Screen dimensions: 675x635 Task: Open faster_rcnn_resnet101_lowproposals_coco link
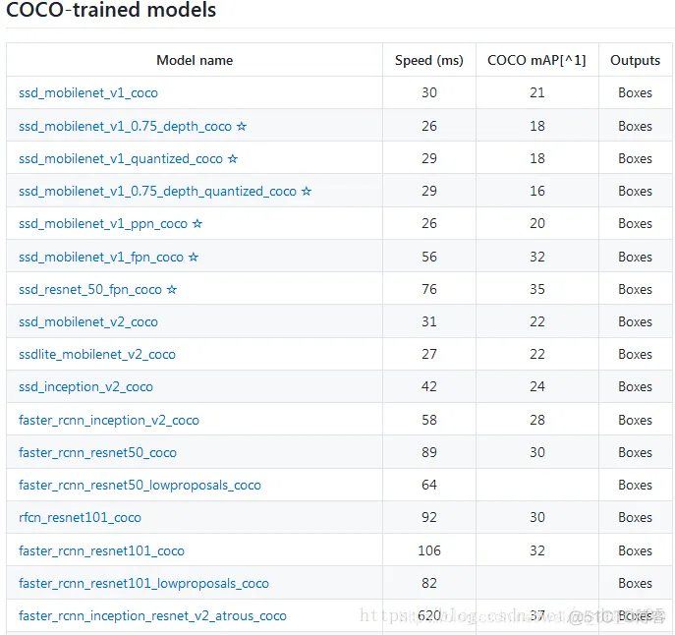pos(143,583)
